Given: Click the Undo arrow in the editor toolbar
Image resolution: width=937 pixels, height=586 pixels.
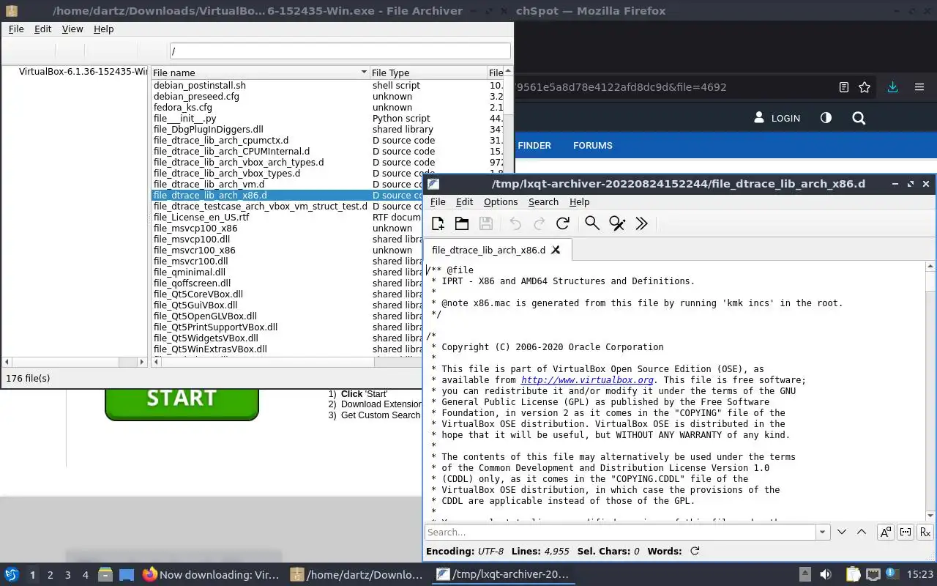Looking at the screenshot, I should click(x=515, y=223).
